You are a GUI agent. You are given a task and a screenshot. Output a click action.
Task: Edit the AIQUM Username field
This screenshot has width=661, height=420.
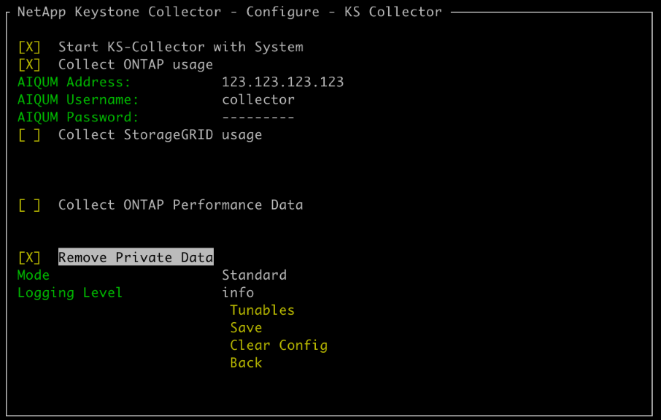pos(258,100)
